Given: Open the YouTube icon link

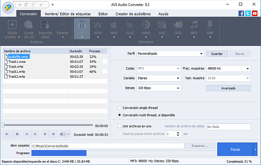Looking at the screenshot, I should 255,13.
